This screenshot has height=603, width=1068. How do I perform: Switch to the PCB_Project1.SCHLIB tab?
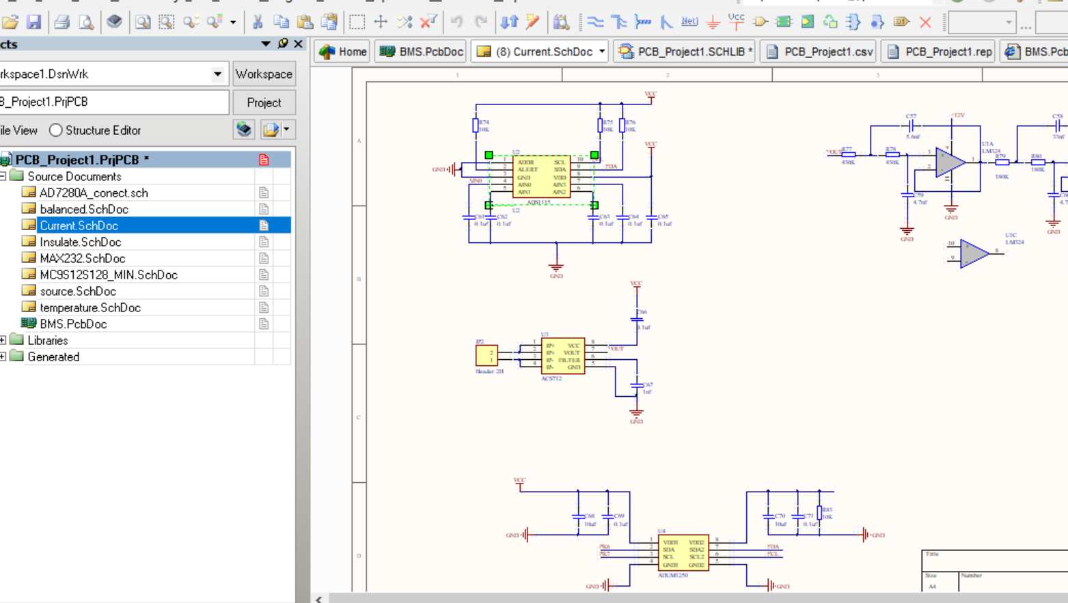[x=685, y=51]
